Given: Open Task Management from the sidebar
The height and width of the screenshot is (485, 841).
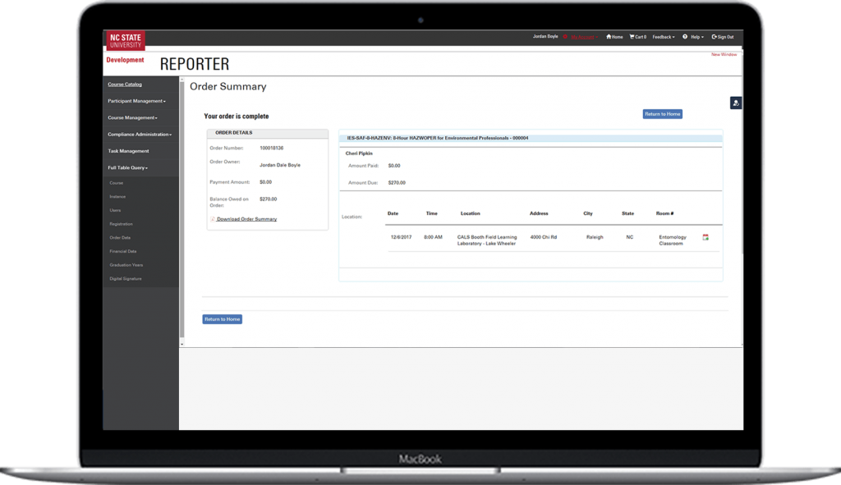Looking at the screenshot, I should tap(128, 151).
